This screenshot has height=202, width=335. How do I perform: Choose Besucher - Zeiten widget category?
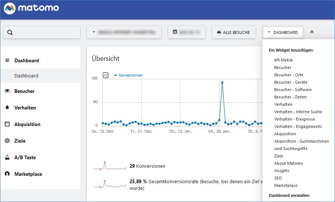pos(290,97)
